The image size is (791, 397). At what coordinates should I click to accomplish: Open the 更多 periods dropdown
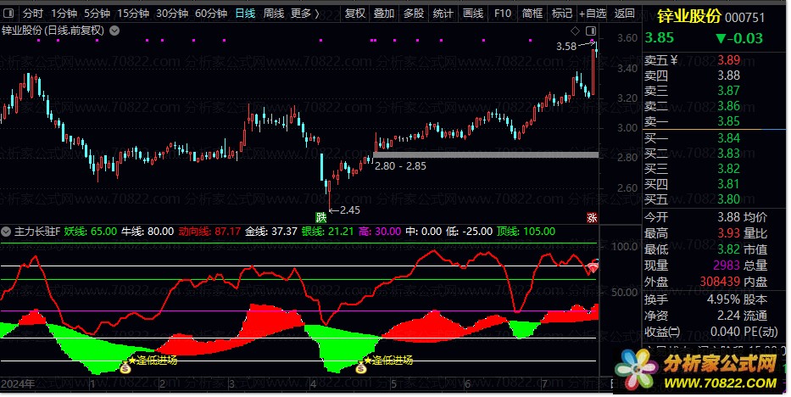[x=304, y=14]
